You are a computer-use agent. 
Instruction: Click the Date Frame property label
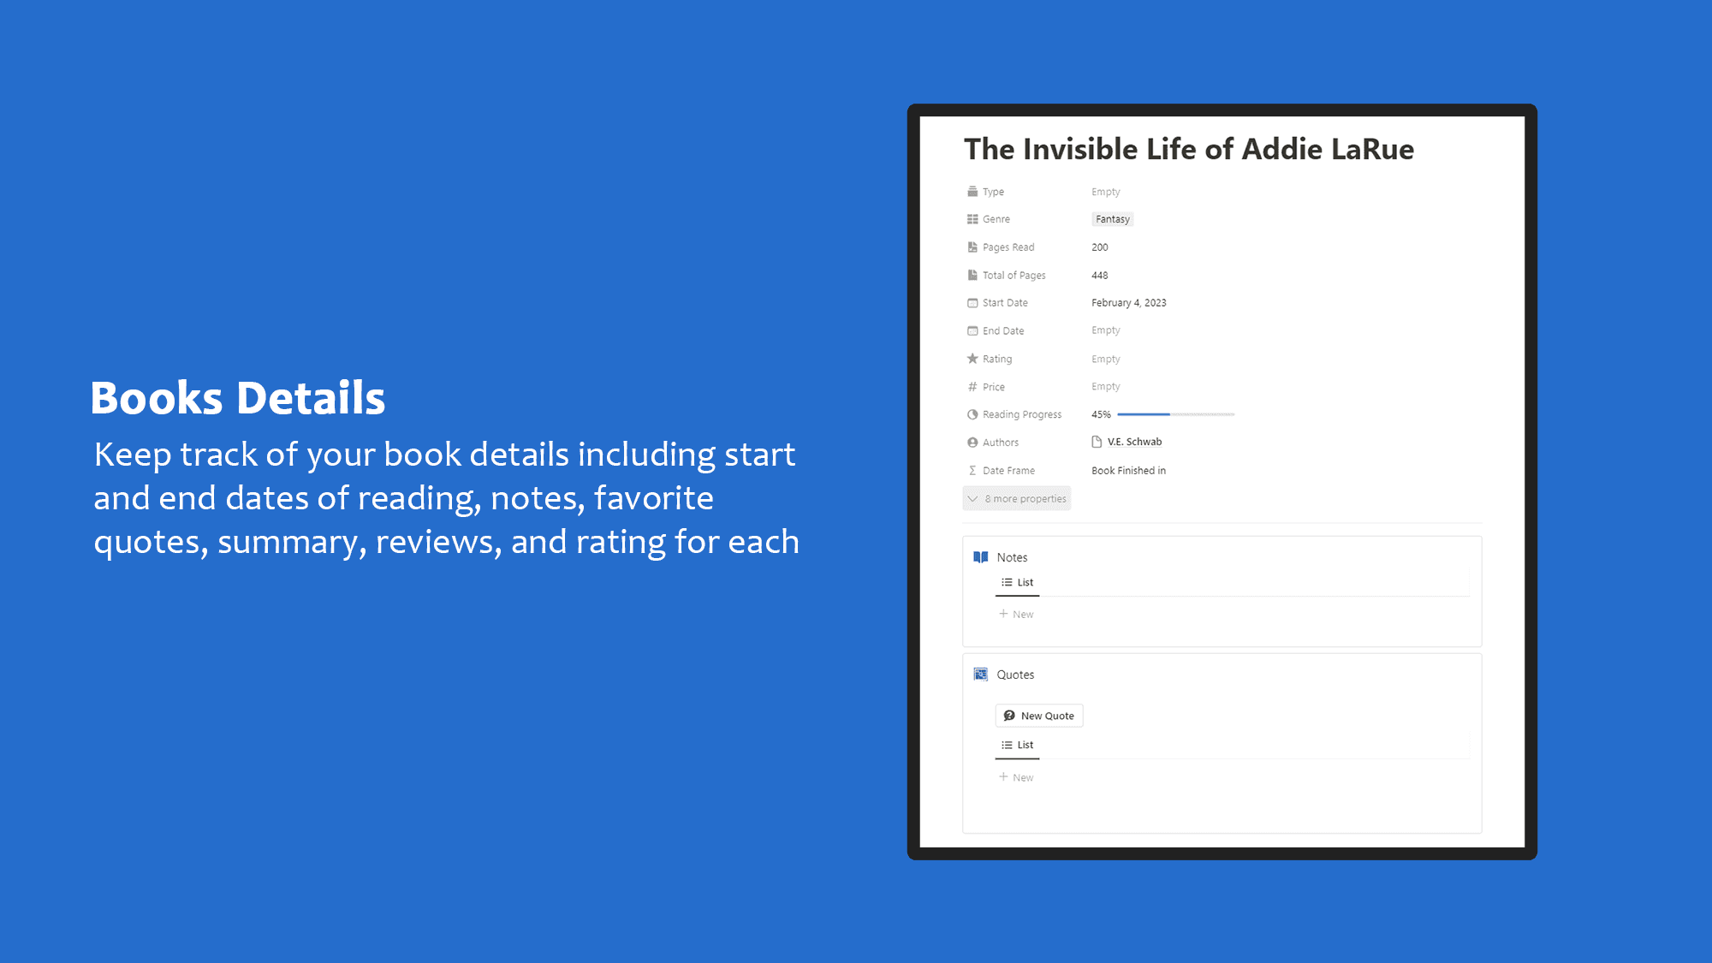point(1008,471)
